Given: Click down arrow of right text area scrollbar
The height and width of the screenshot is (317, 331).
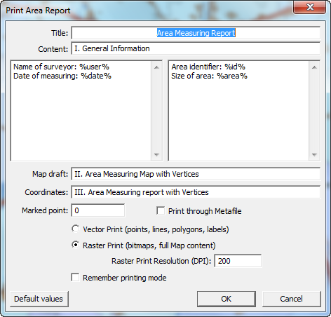Looking at the screenshot, I should pos(314,155).
